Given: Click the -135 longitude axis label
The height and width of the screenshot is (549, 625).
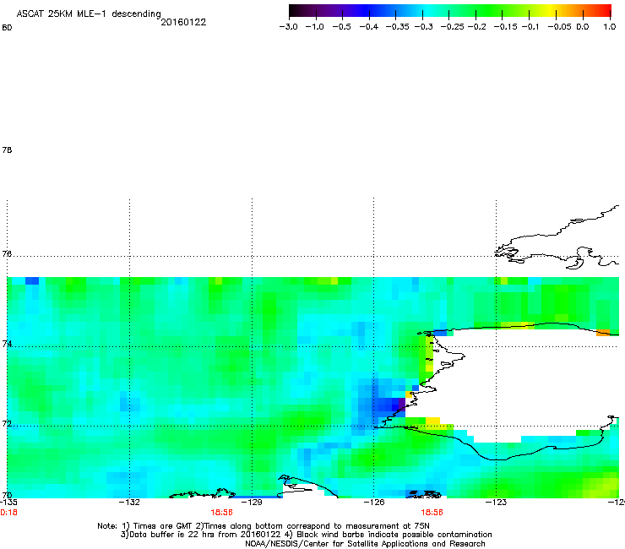Looking at the screenshot, I should (x=8, y=502).
